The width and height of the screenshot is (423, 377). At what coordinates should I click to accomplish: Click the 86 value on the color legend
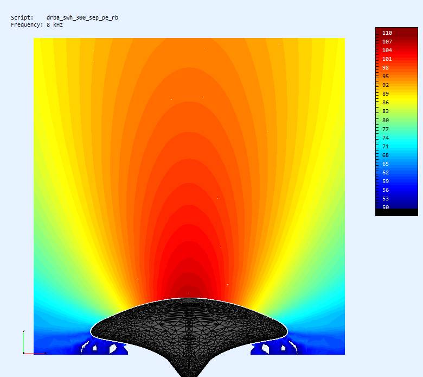[x=386, y=103]
